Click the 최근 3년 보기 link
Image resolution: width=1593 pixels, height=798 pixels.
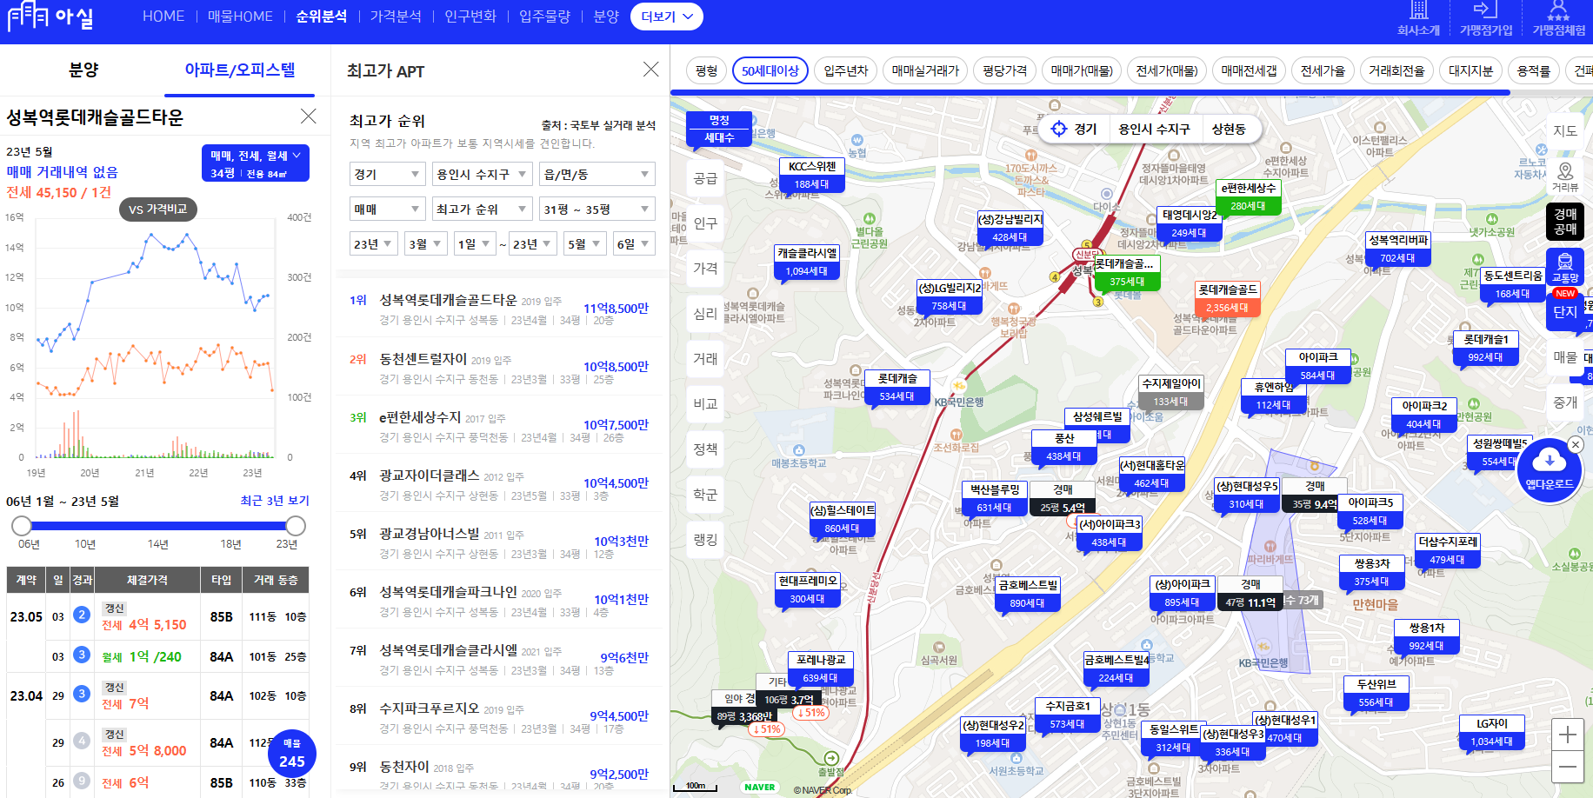coord(275,501)
